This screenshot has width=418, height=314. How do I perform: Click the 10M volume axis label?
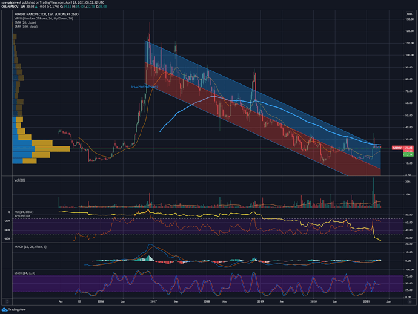pos(408,194)
